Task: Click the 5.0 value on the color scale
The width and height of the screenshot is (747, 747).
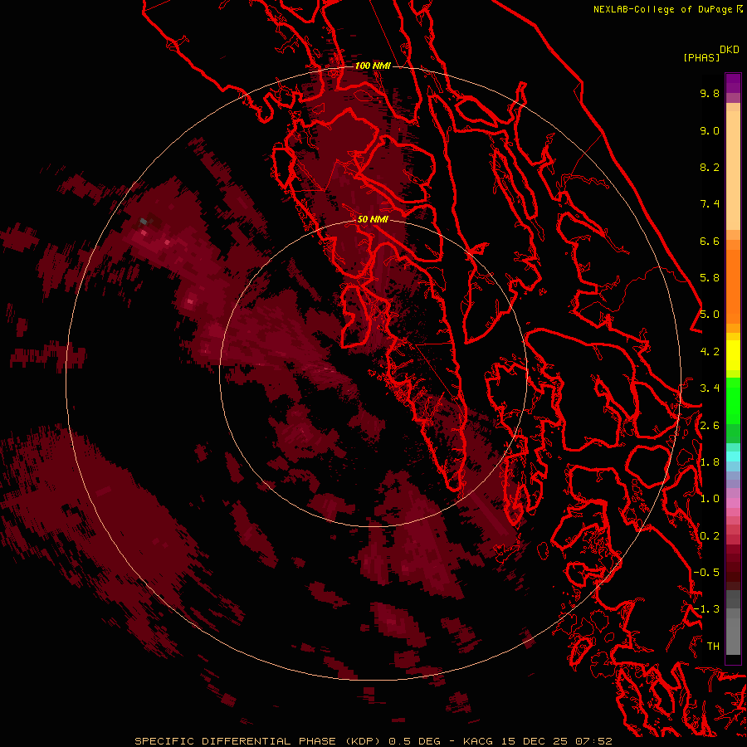Action: pyautogui.click(x=710, y=315)
